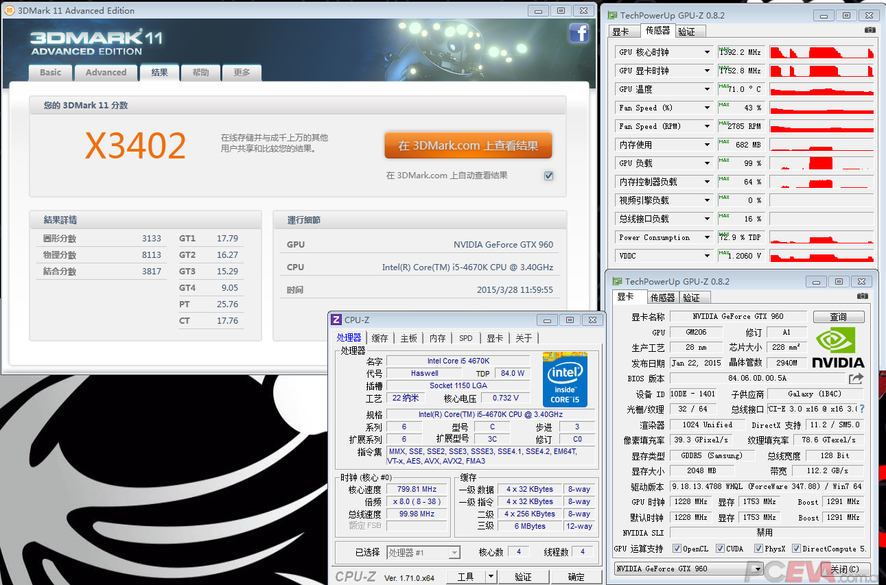
Task: Click the NVIDIA logo in GPU-Z
Action: (838, 348)
